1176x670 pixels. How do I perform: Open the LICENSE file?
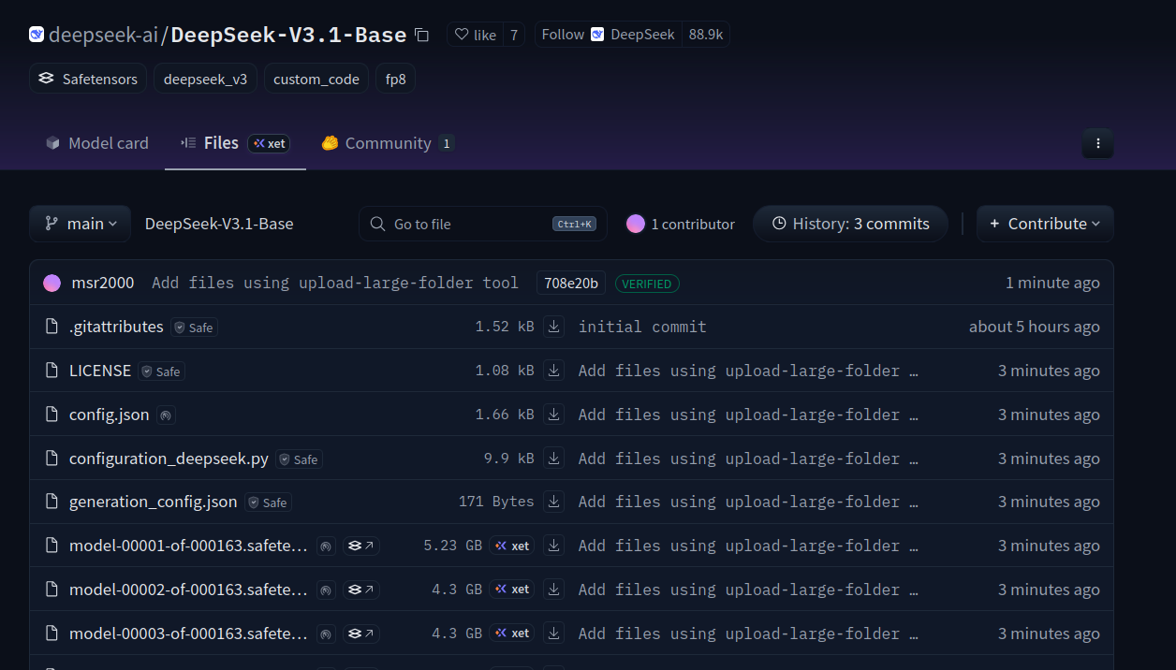[x=100, y=371]
